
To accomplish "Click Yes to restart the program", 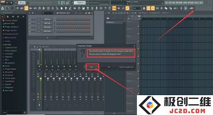I will (92, 67).
